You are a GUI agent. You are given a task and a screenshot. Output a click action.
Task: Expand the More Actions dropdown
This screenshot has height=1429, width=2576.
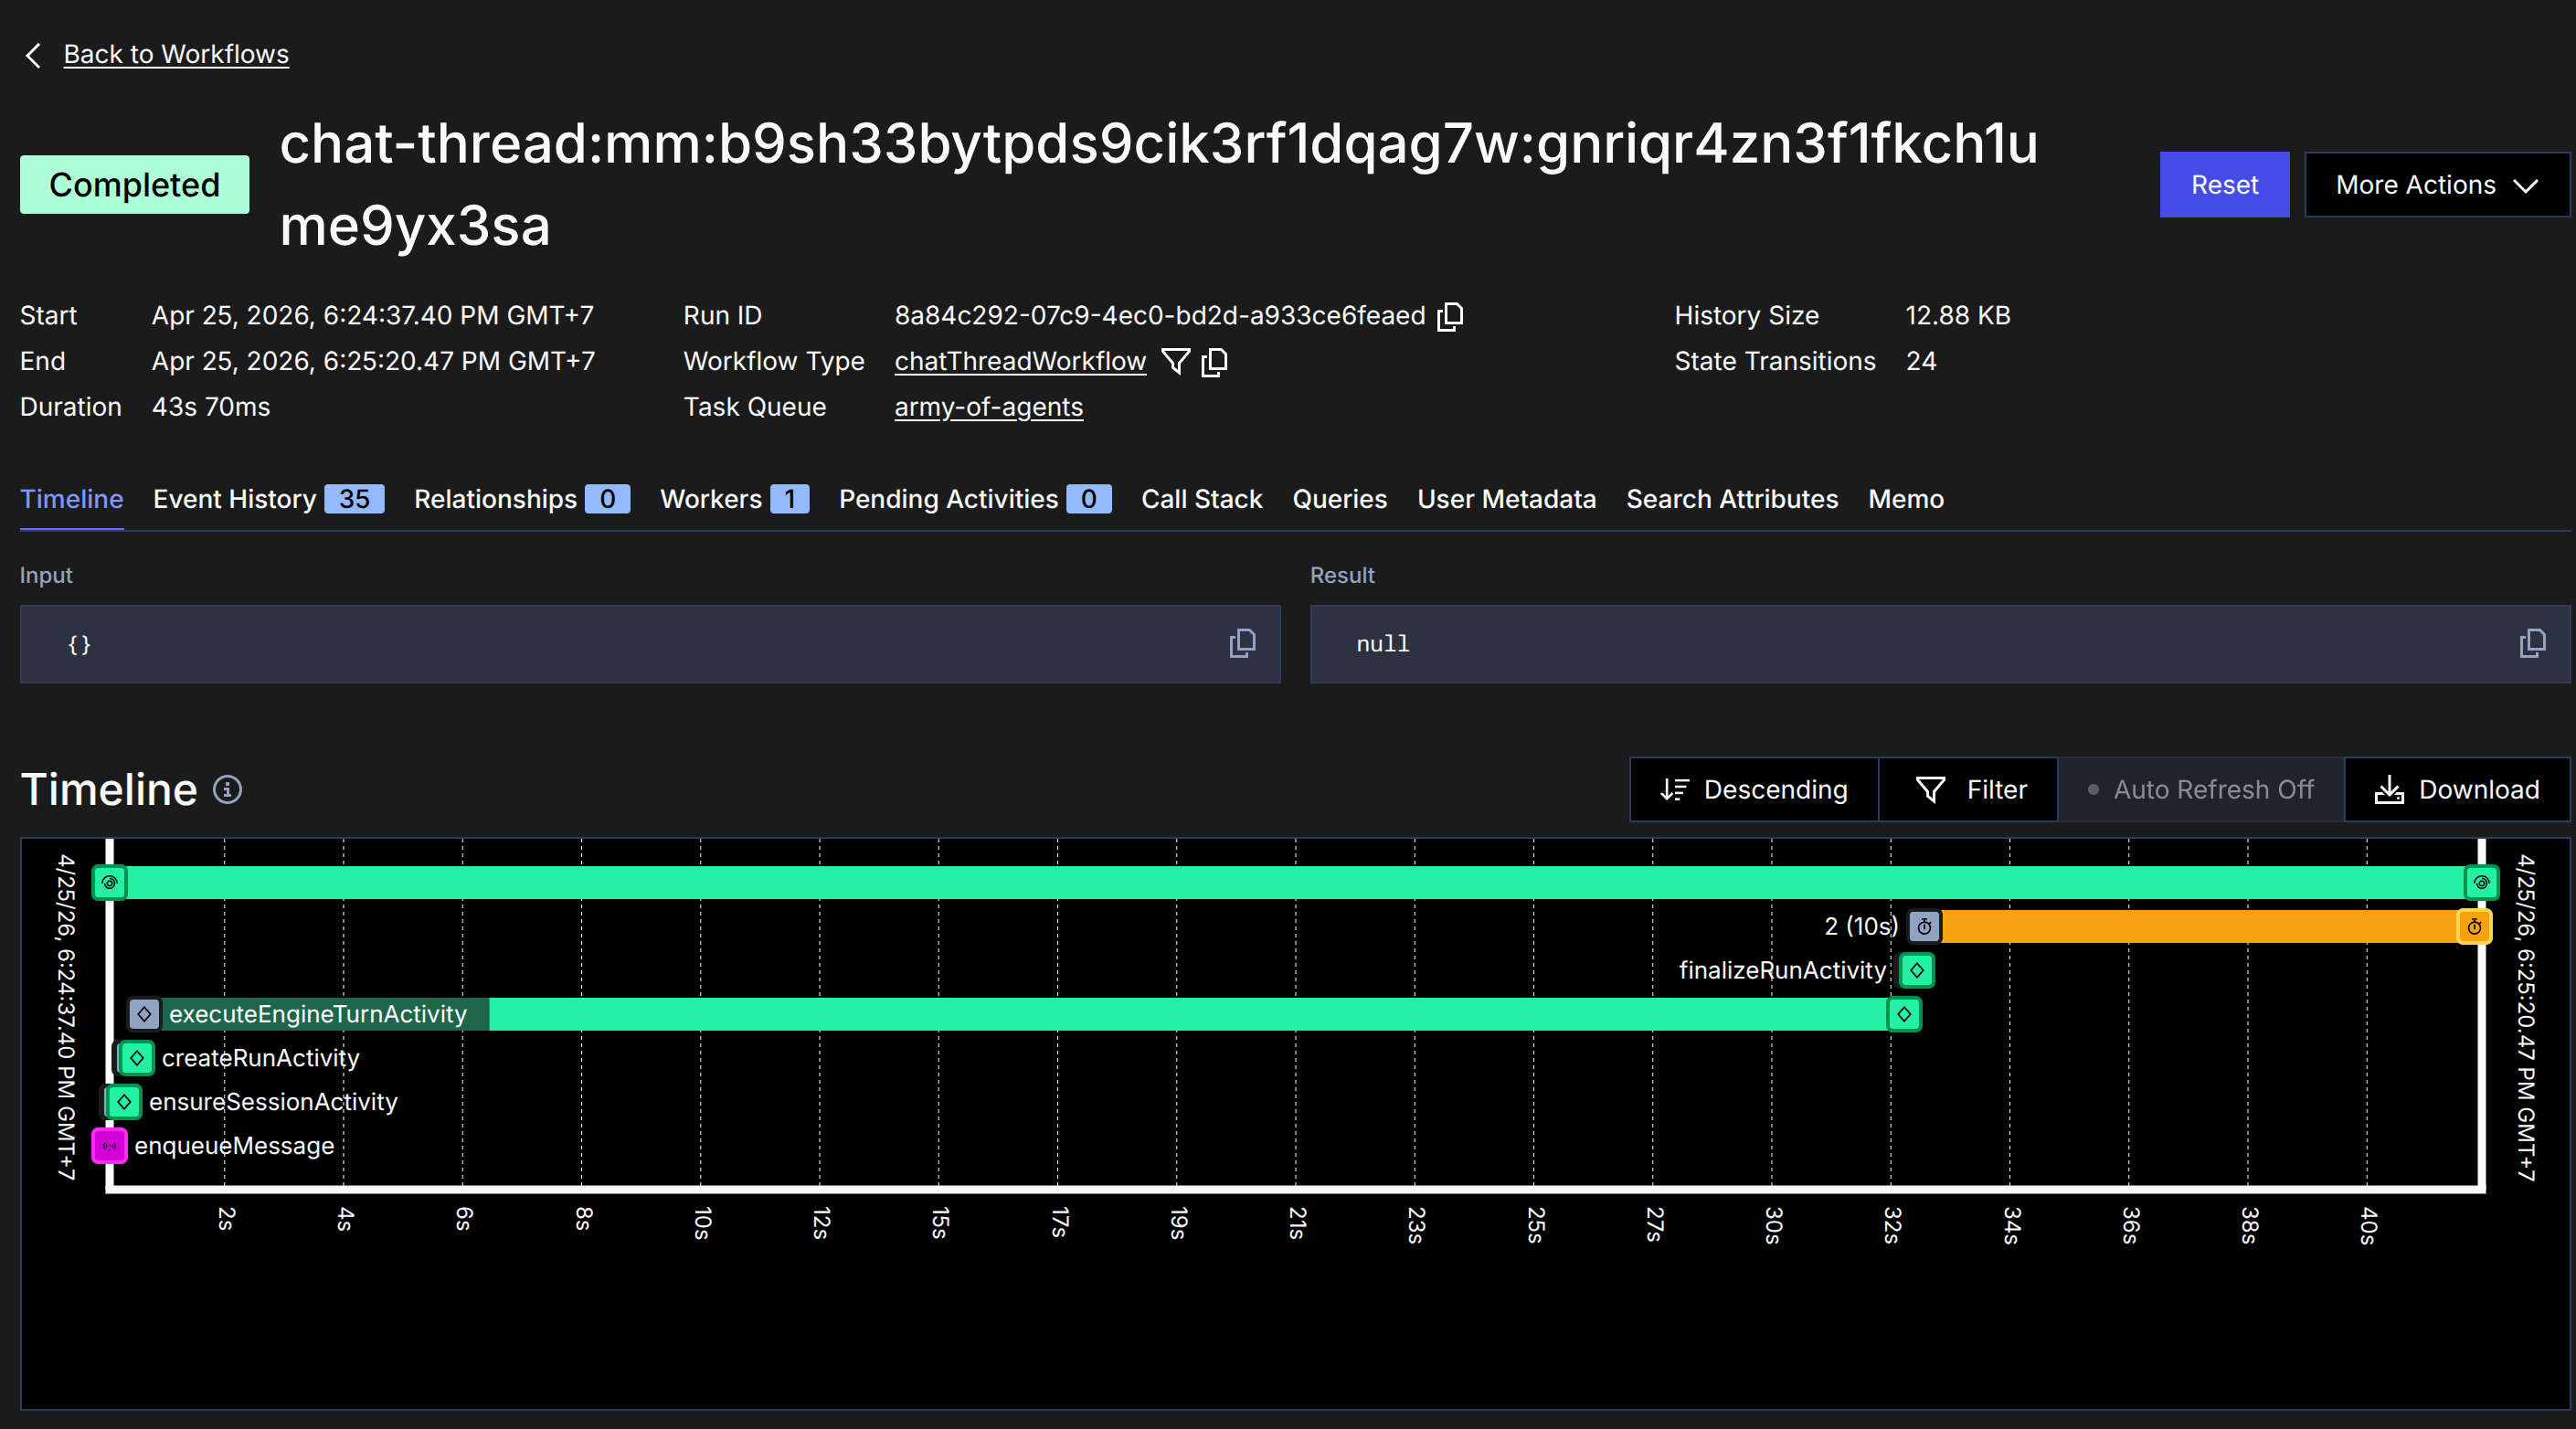[2436, 185]
